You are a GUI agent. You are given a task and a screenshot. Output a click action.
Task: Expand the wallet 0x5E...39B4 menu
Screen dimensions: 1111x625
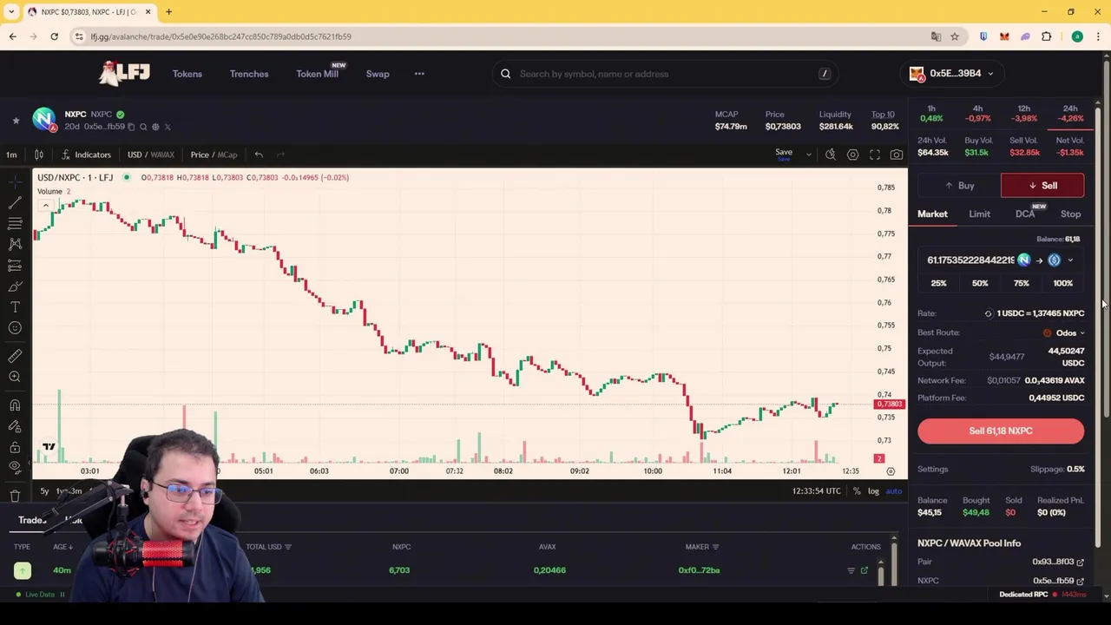point(951,73)
